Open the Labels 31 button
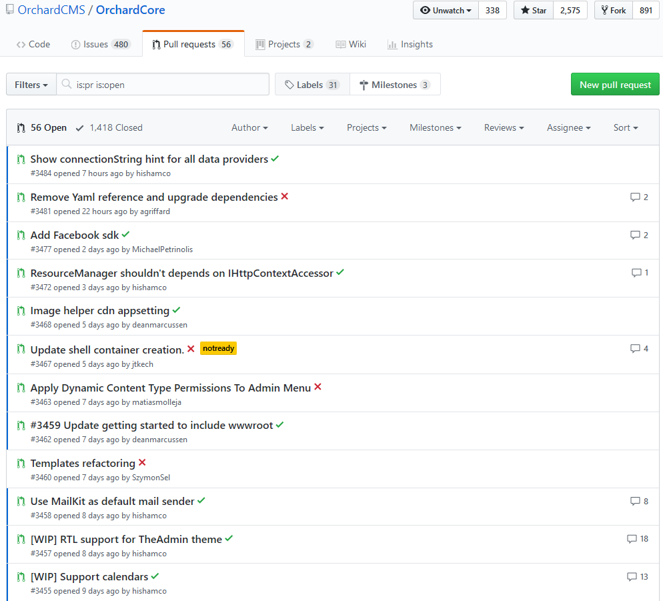663x601 pixels. pyautogui.click(x=312, y=84)
